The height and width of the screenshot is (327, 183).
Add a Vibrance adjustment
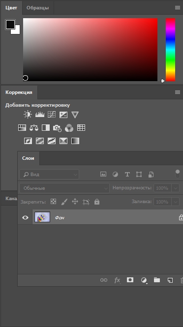[x=75, y=115]
